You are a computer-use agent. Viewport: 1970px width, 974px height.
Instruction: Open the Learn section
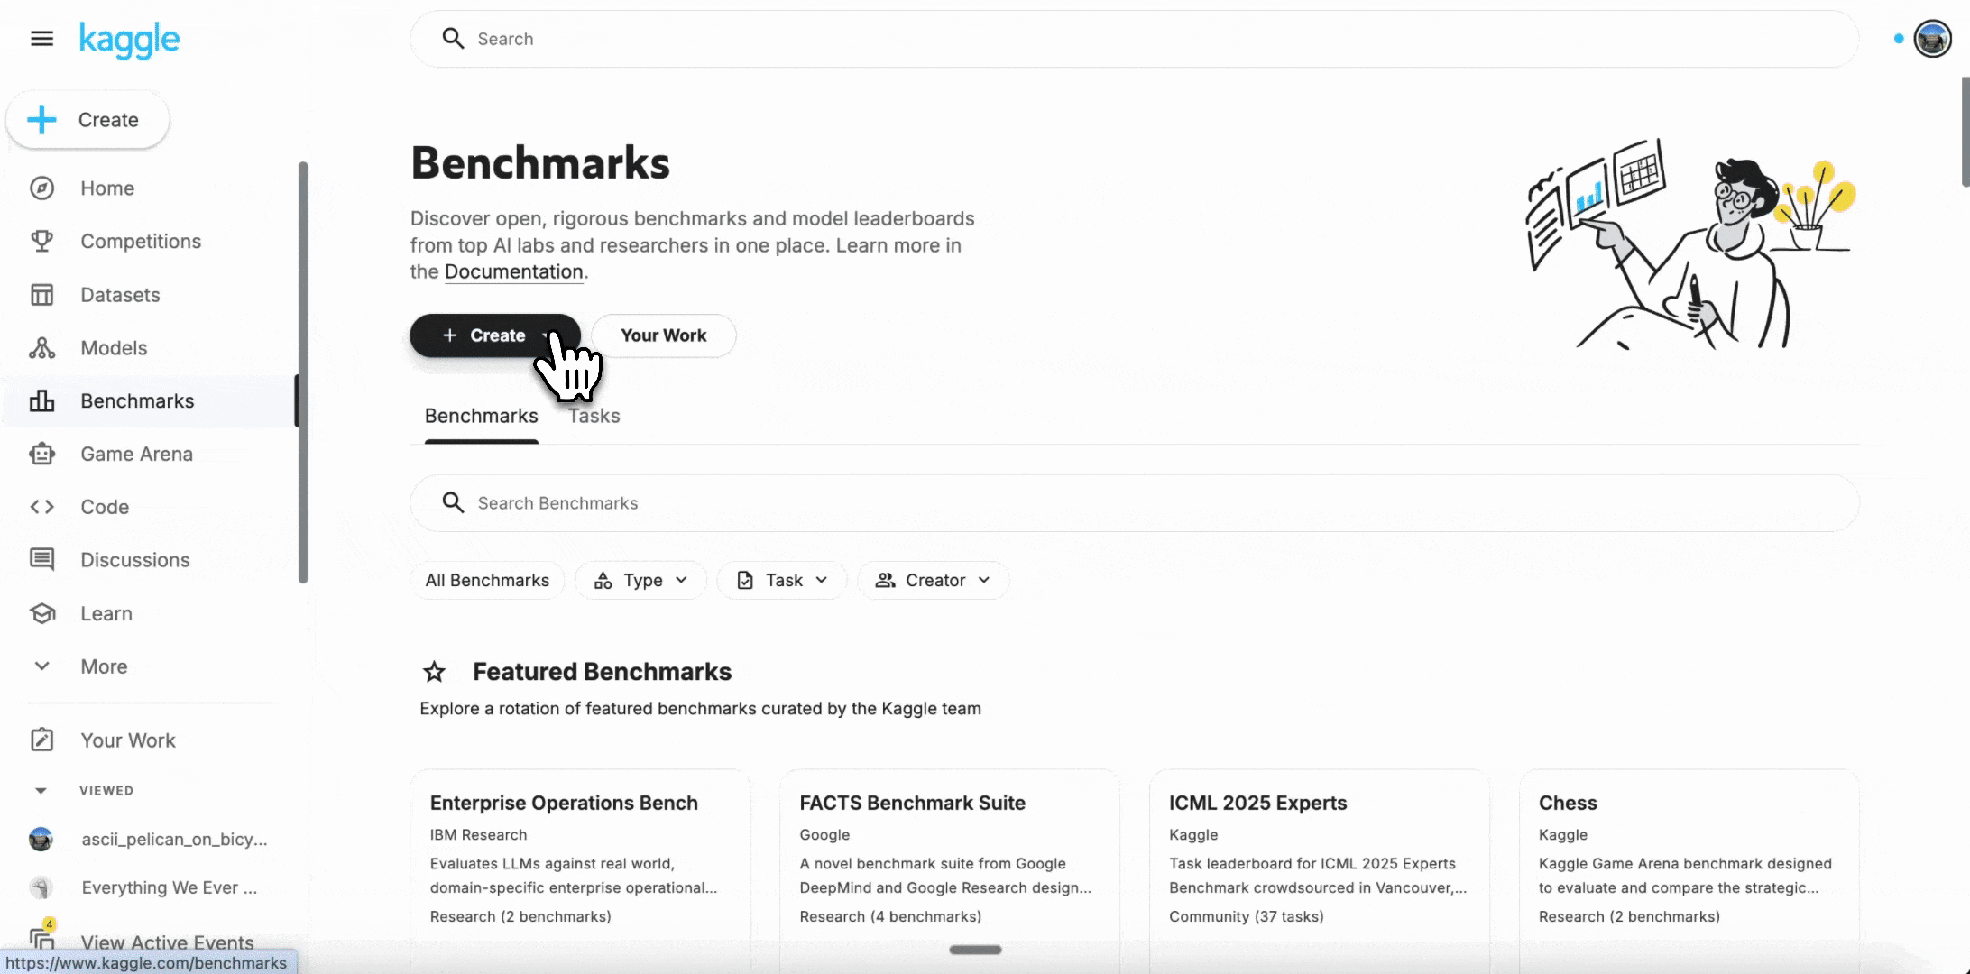click(106, 613)
